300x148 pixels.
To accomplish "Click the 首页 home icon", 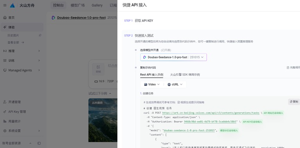I will point(5,18).
